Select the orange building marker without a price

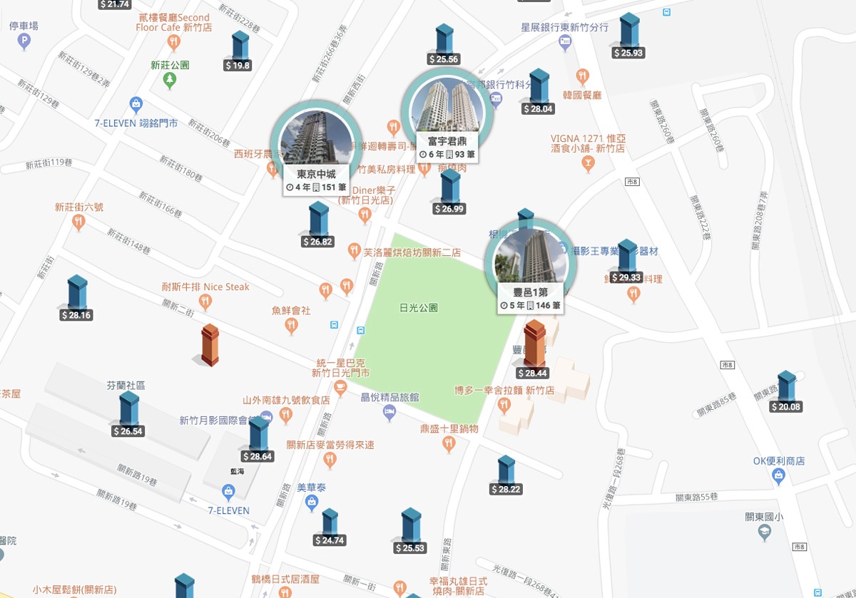(x=209, y=346)
